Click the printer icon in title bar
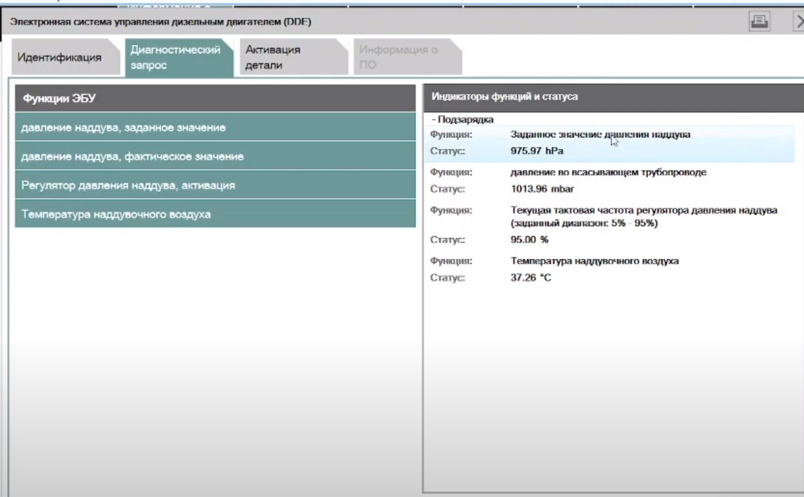Viewport: 804px width, 497px height. (x=760, y=21)
